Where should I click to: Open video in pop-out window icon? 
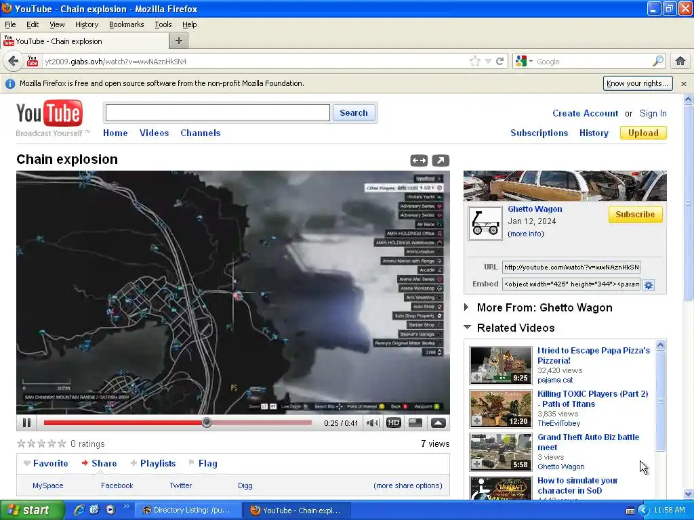pyautogui.click(x=441, y=160)
